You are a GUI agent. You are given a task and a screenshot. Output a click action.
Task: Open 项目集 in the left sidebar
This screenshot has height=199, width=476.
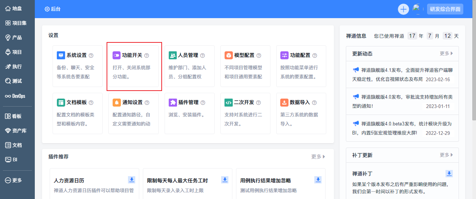point(17,23)
